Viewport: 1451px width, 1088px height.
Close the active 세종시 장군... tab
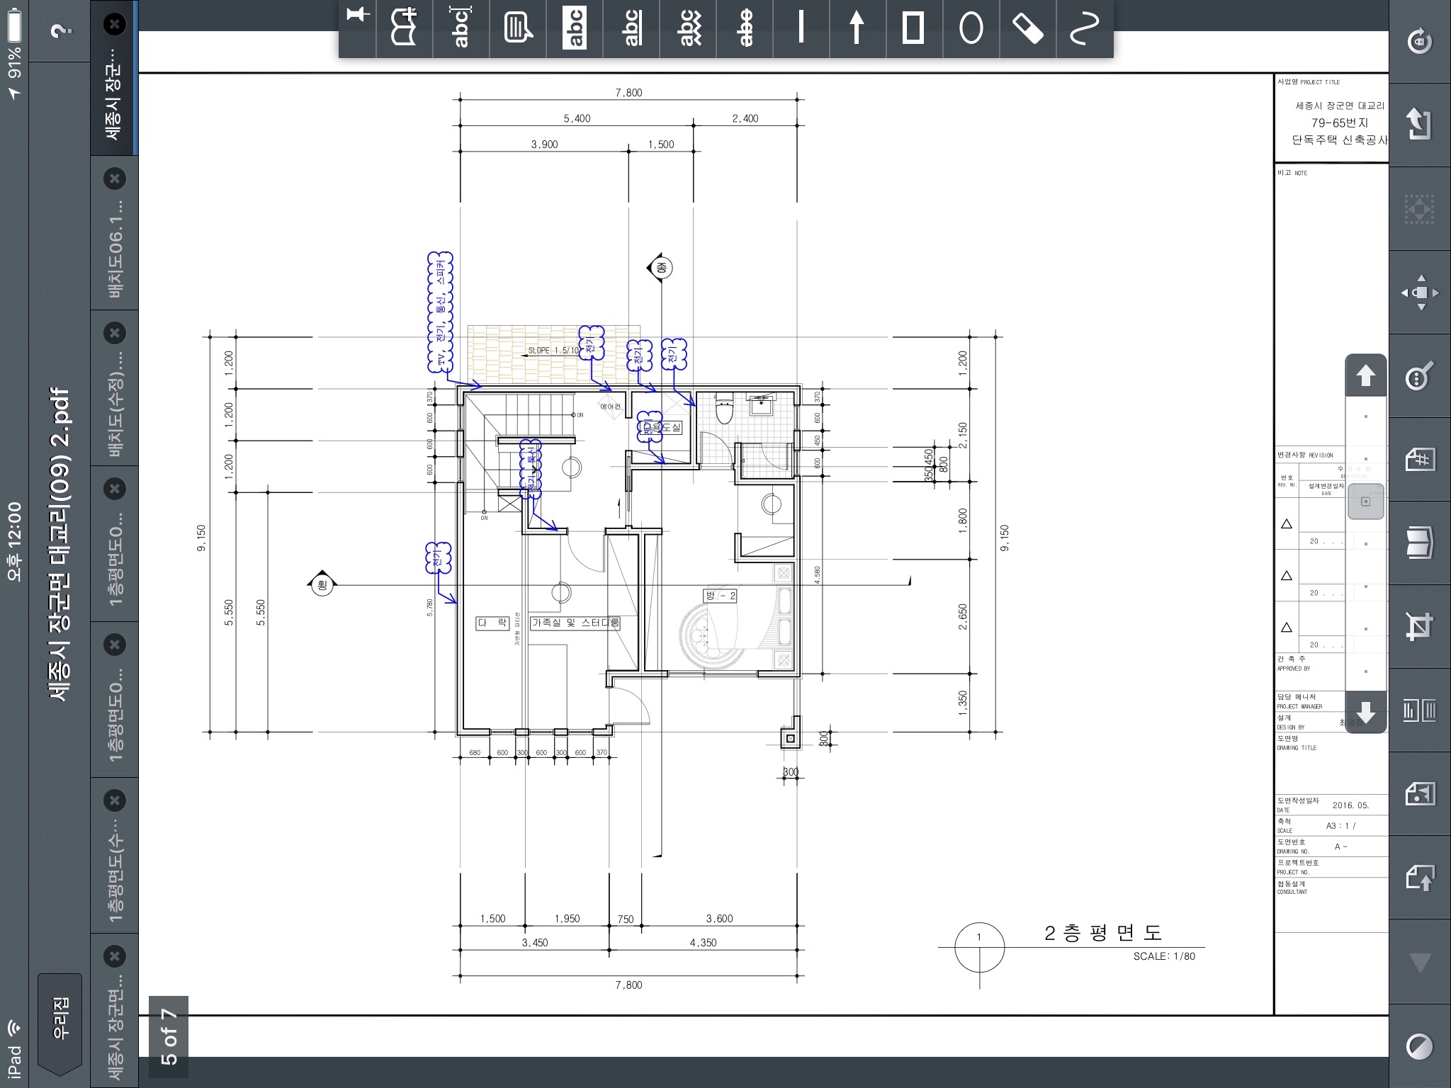pos(114,24)
